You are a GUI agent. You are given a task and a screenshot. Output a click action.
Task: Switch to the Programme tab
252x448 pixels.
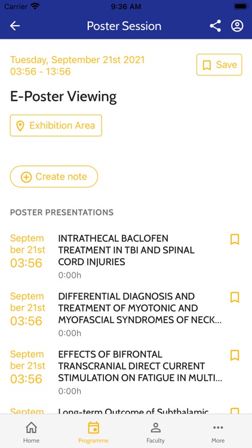pos(93,432)
